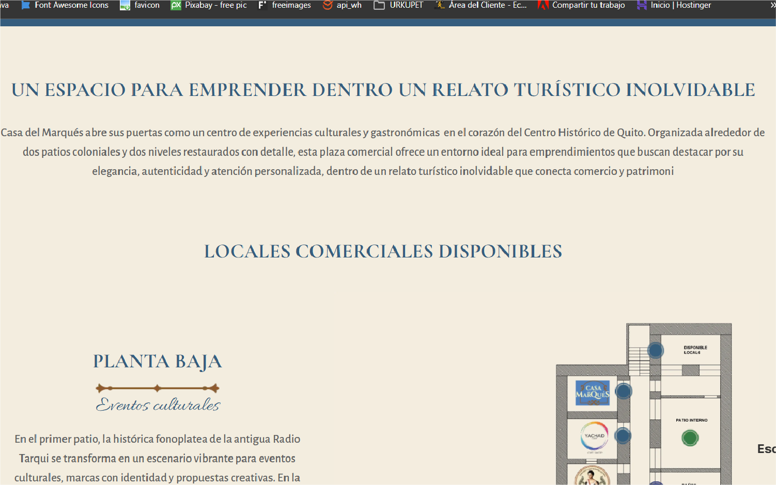The width and height of the screenshot is (776, 485).
Task: Click the paragraph starting 'Casa del Marqués abre'
Action: click(383, 152)
